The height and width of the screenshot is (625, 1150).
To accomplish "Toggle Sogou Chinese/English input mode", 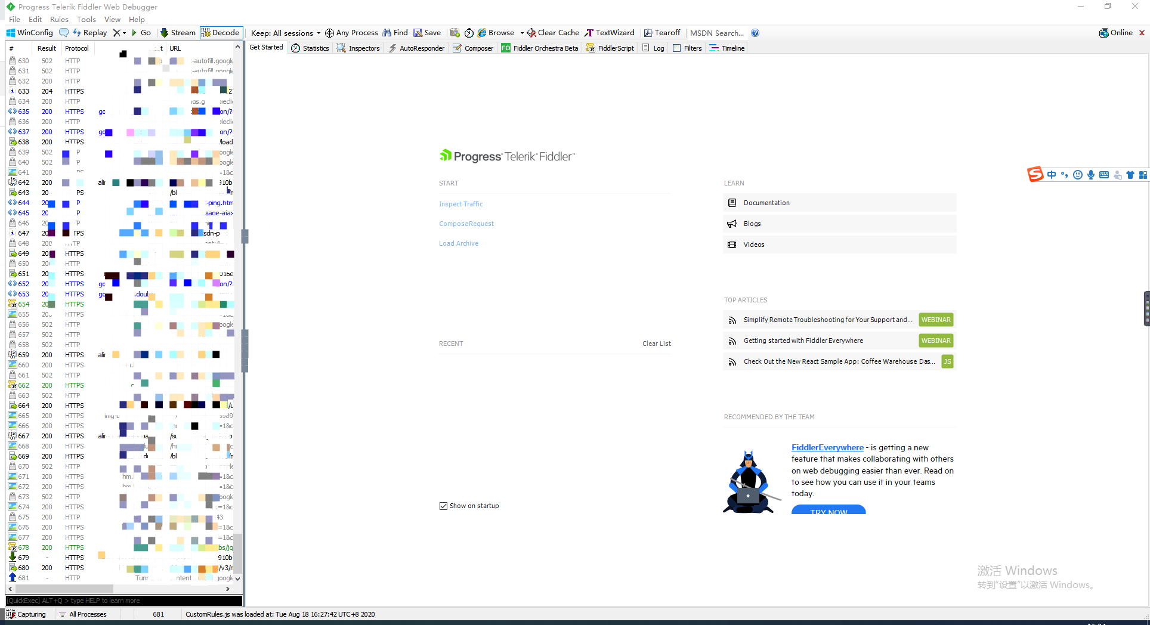I will (1052, 175).
